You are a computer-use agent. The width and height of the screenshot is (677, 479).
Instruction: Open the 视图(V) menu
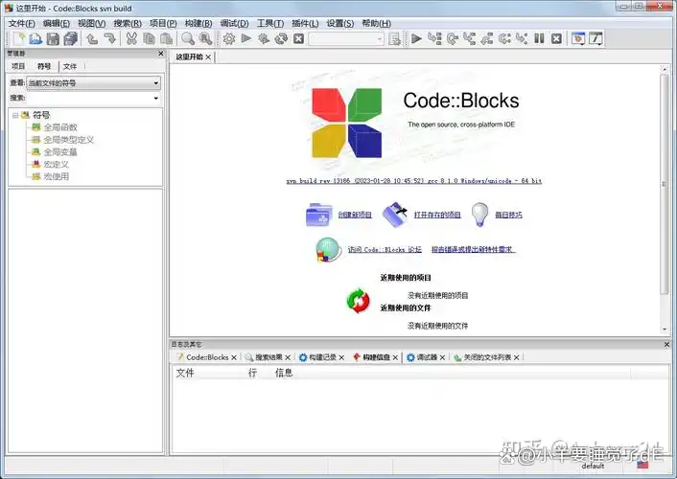91,23
